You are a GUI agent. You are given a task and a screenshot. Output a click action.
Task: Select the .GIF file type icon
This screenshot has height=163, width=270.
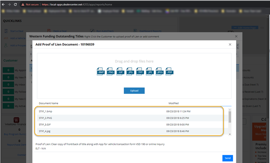[x=120, y=71]
